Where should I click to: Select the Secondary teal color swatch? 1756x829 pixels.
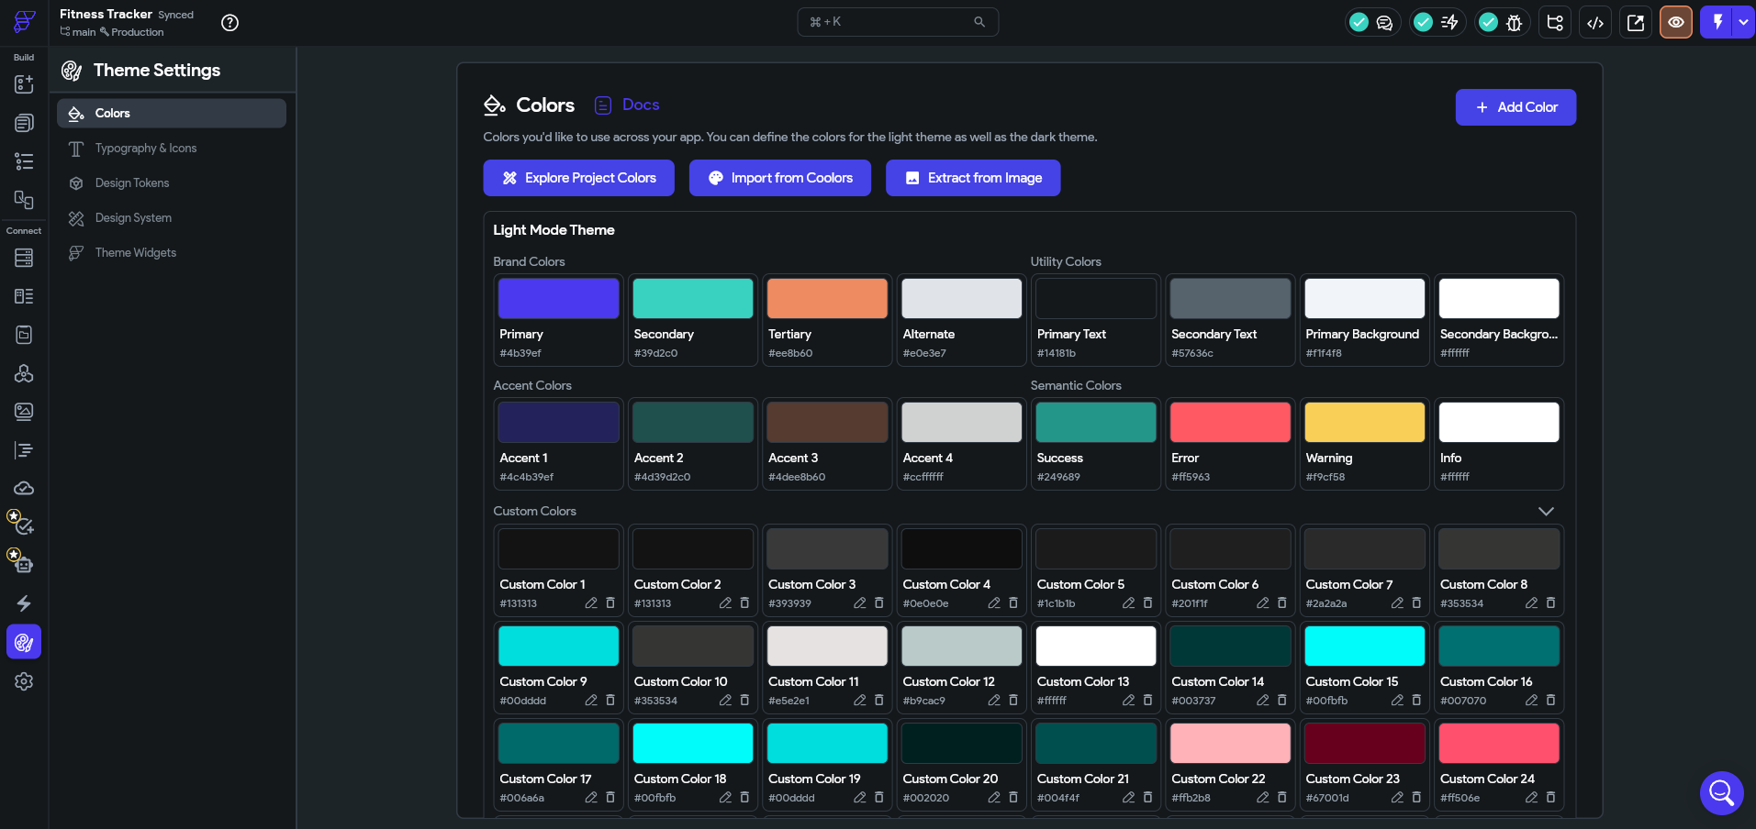click(693, 299)
